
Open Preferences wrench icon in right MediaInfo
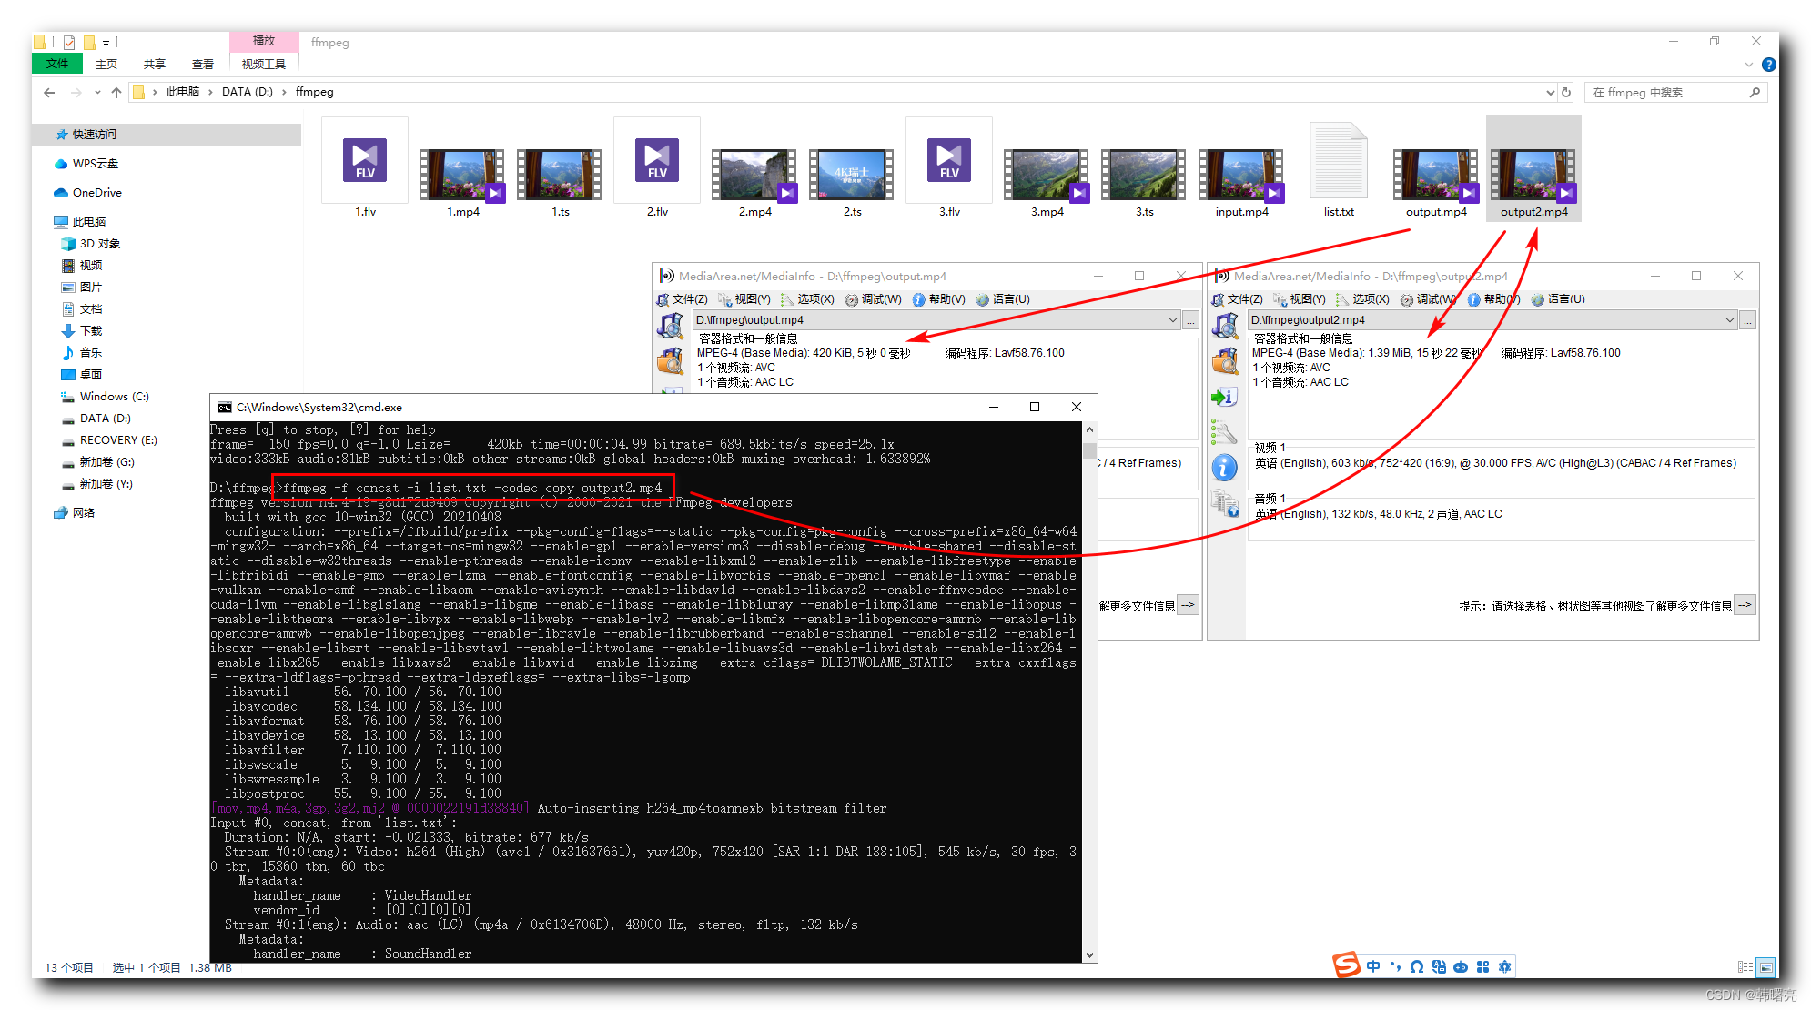[x=1223, y=432]
